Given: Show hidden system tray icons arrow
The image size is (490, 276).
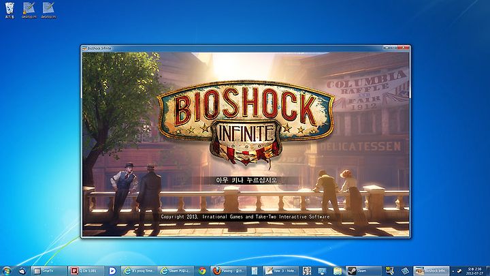Looking at the screenshot, I should coord(453,271).
